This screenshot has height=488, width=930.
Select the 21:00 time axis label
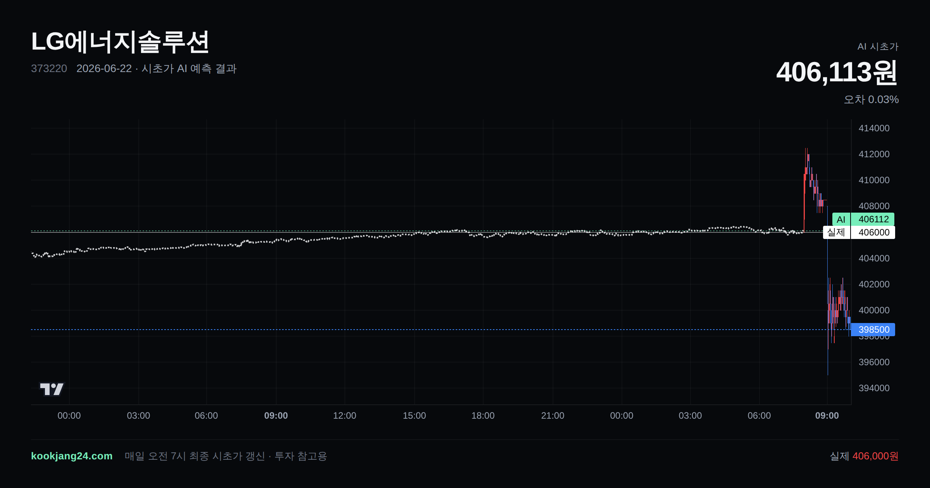pos(553,416)
